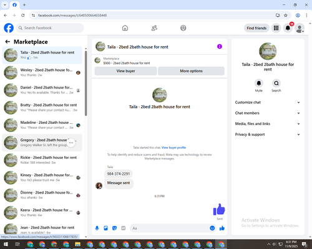Screen dimensions: 312x249
Task: Show hidden system tray icons
Action: click(x=268, y=244)
